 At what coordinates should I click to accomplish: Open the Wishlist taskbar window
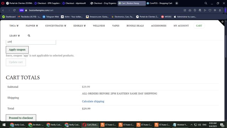[x=180, y=125]
